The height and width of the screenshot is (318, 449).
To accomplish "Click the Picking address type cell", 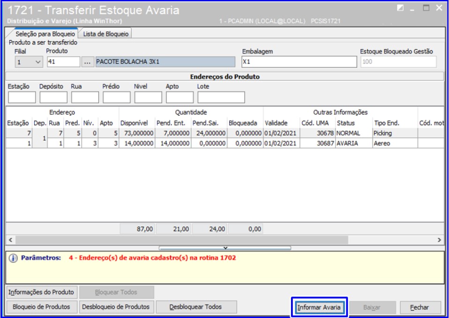I will coord(395,133).
